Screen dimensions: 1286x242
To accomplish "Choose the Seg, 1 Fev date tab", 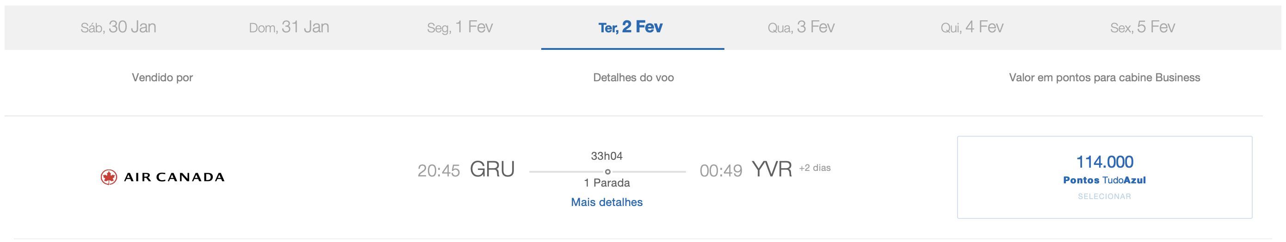I will 460,27.
